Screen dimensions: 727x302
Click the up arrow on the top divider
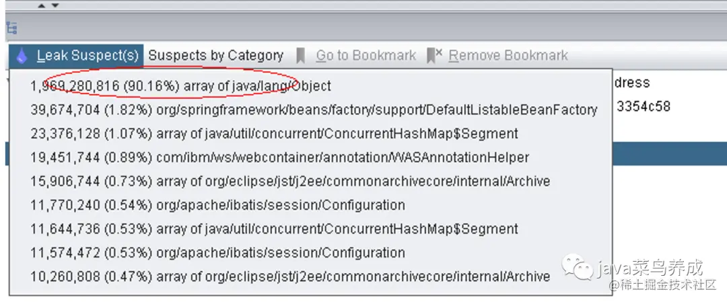point(41,5)
